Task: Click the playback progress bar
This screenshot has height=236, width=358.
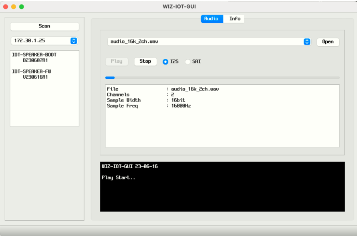Action: tap(222, 77)
